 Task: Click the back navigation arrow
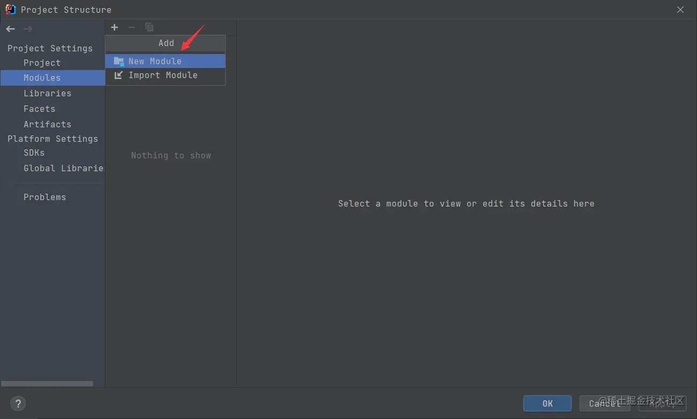coord(11,29)
